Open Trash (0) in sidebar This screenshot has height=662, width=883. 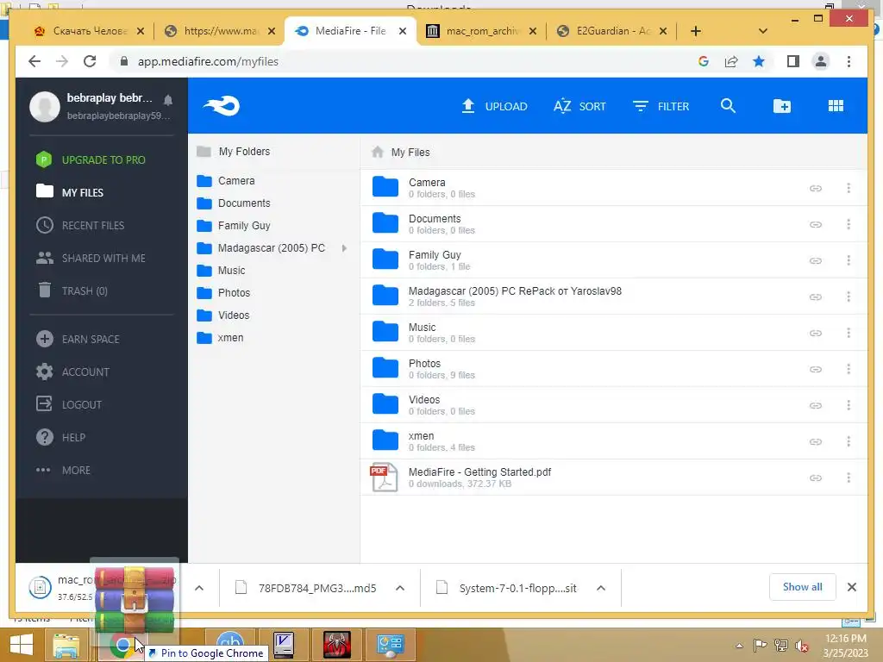pos(72,290)
